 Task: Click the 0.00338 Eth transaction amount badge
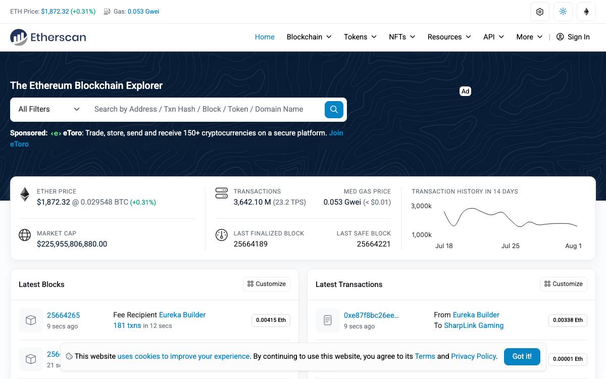click(568, 320)
